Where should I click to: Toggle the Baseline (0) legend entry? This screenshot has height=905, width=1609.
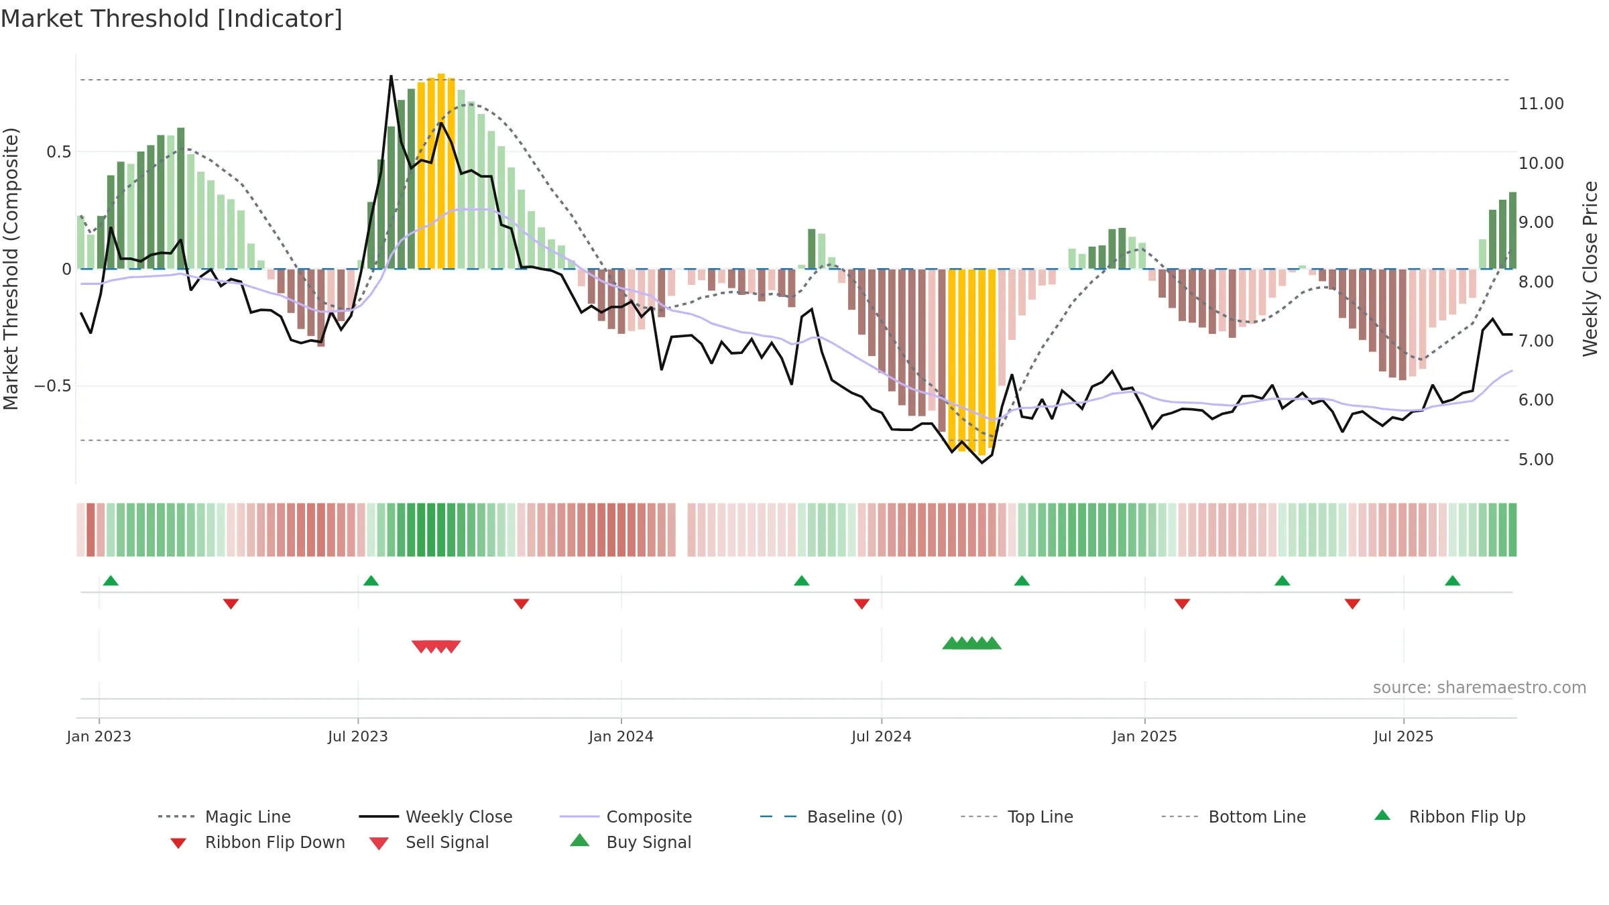(x=831, y=817)
